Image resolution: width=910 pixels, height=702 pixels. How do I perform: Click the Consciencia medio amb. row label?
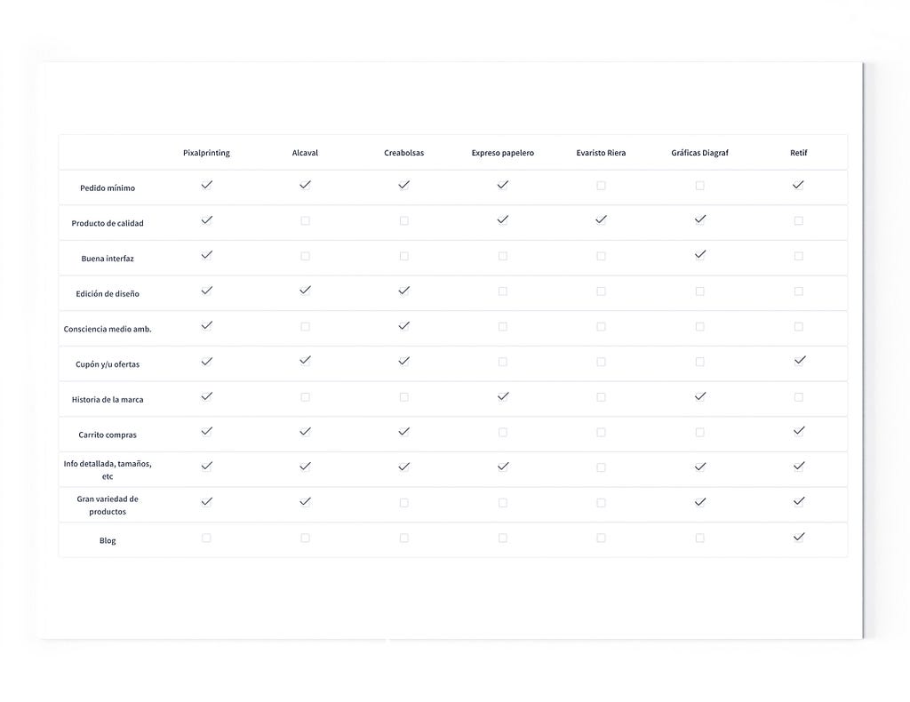click(x=108, y=330)
